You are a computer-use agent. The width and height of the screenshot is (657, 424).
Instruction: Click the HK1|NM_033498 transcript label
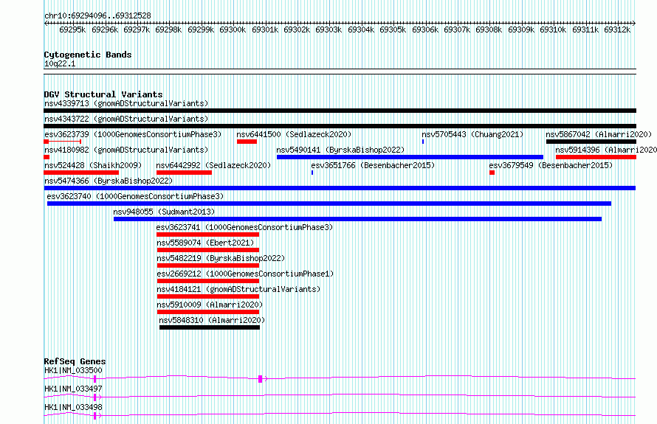point(73,407)
